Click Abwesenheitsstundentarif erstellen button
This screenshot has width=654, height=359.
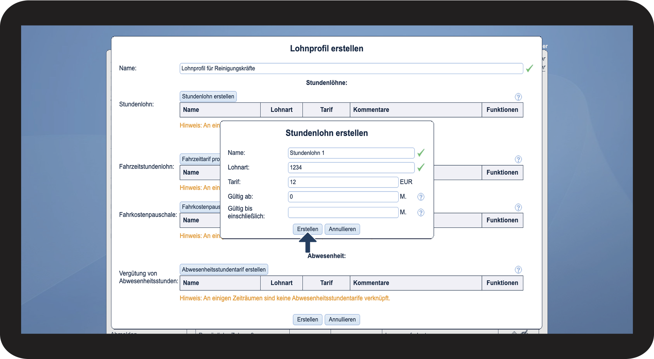coord(224,270)
